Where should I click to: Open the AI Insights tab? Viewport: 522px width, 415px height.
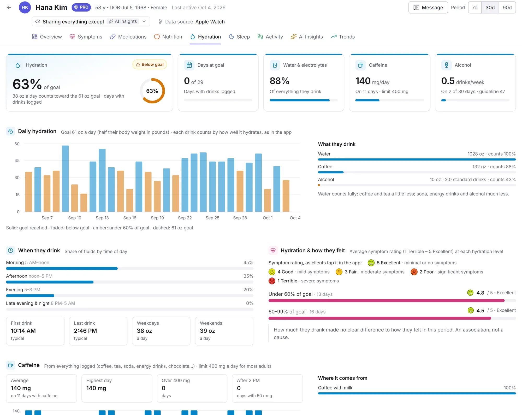(x=307, y=37)
